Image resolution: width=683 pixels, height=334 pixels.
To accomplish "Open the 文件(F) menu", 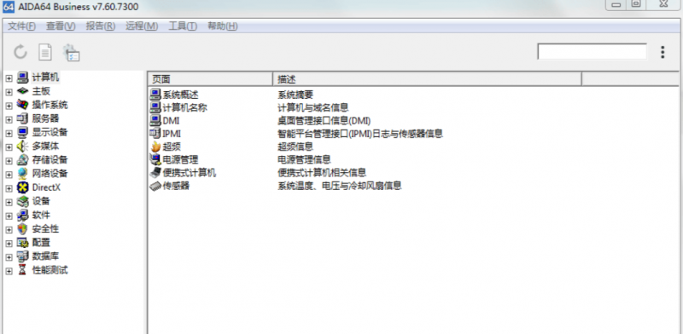I will (x=22, y=26).
